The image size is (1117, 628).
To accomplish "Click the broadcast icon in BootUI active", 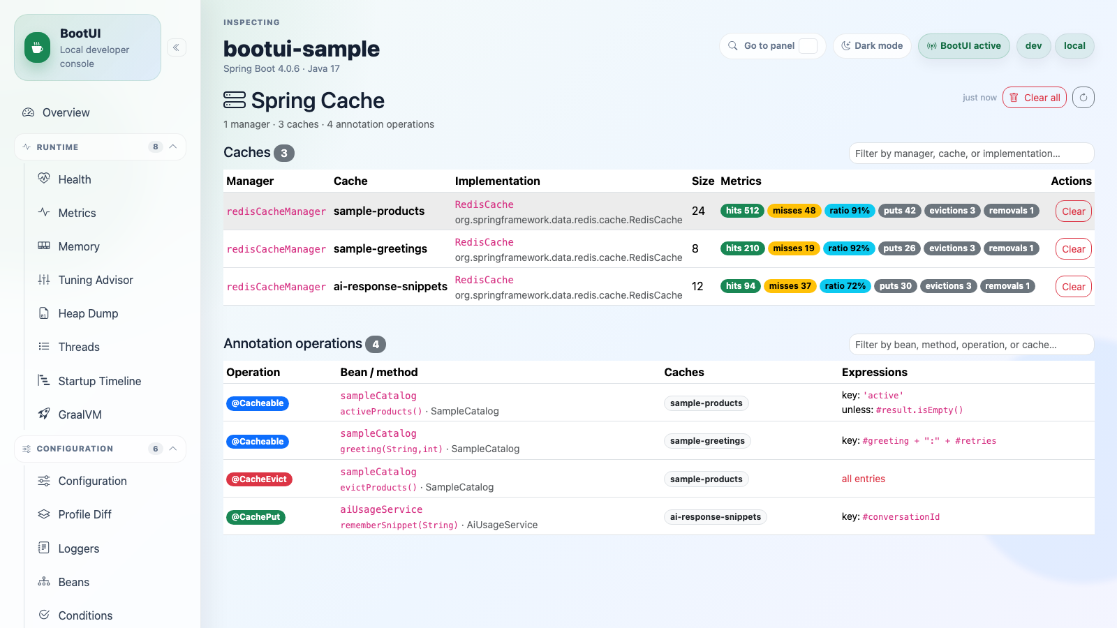I will [932, 46].
